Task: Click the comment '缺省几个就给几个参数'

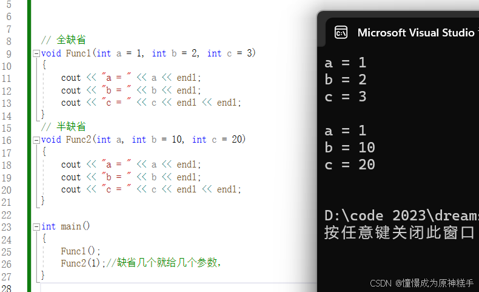Action: coord(167,263)
